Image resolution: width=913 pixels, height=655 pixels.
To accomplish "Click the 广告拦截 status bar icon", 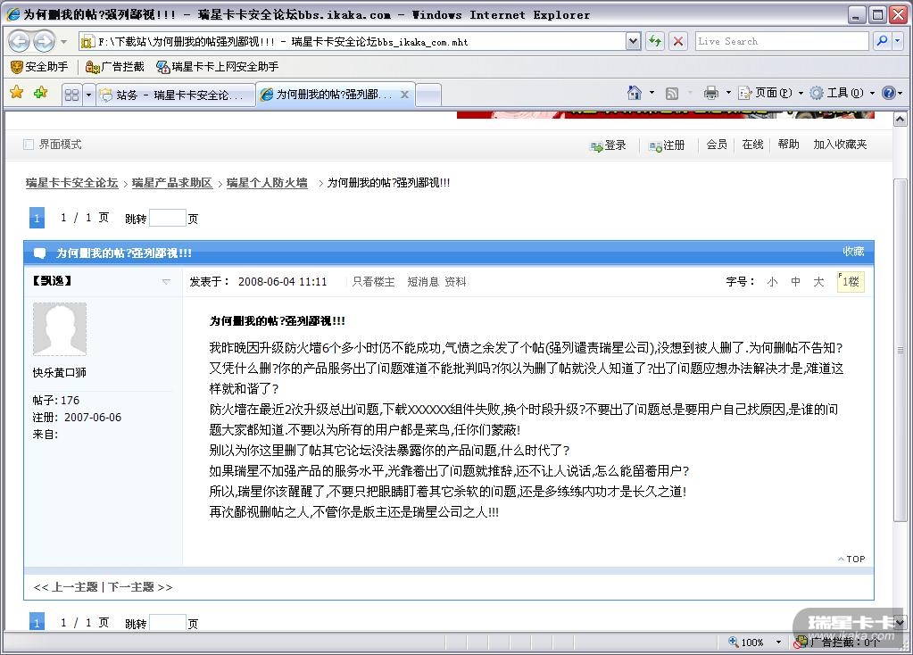I will (800, 643).
